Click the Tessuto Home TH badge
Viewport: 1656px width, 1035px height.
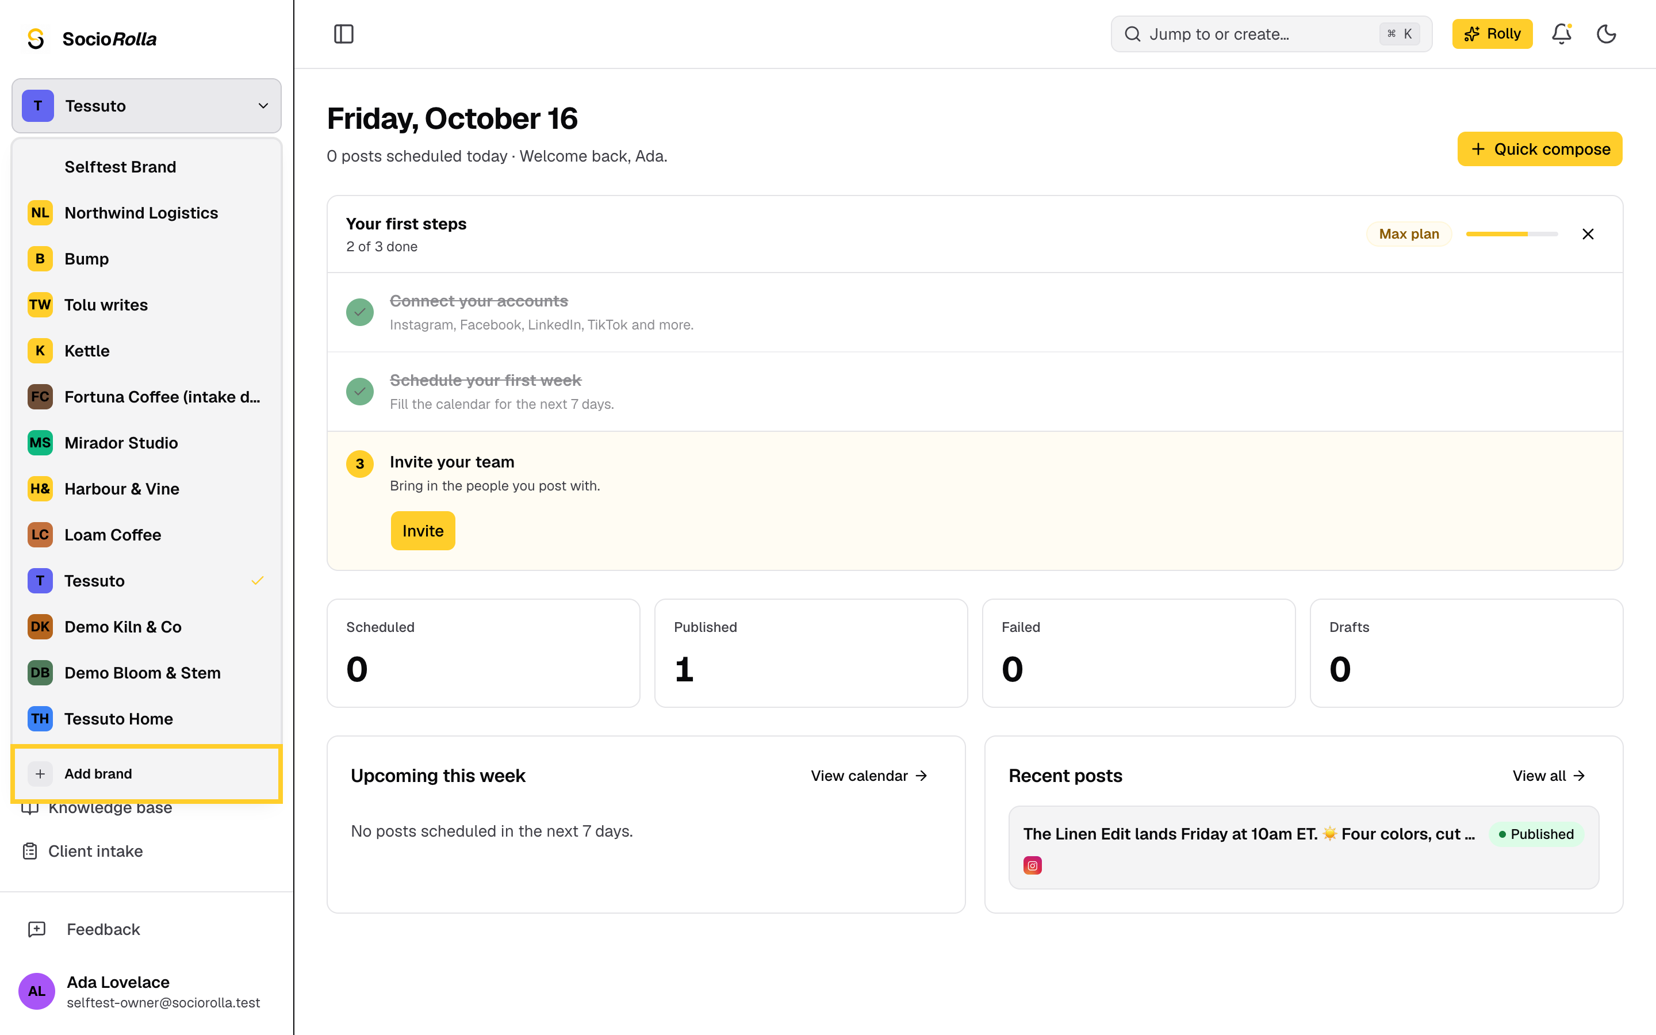(x=40, y=719)
